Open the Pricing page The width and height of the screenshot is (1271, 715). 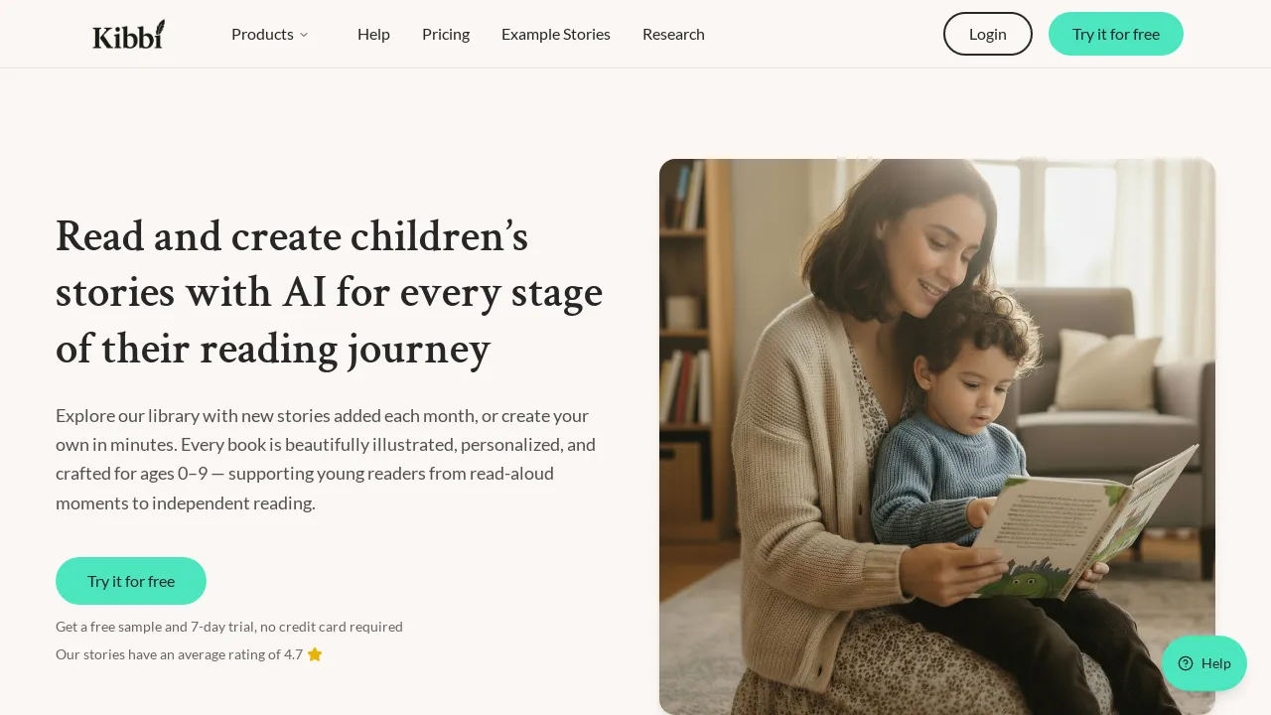446,34
